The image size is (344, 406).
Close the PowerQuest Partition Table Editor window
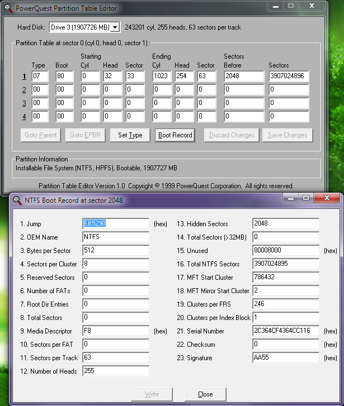[312, 6]
